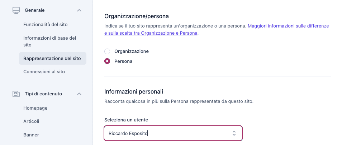Go to Informazioni di base del sito
342x145 pixels.
[50, 41]
